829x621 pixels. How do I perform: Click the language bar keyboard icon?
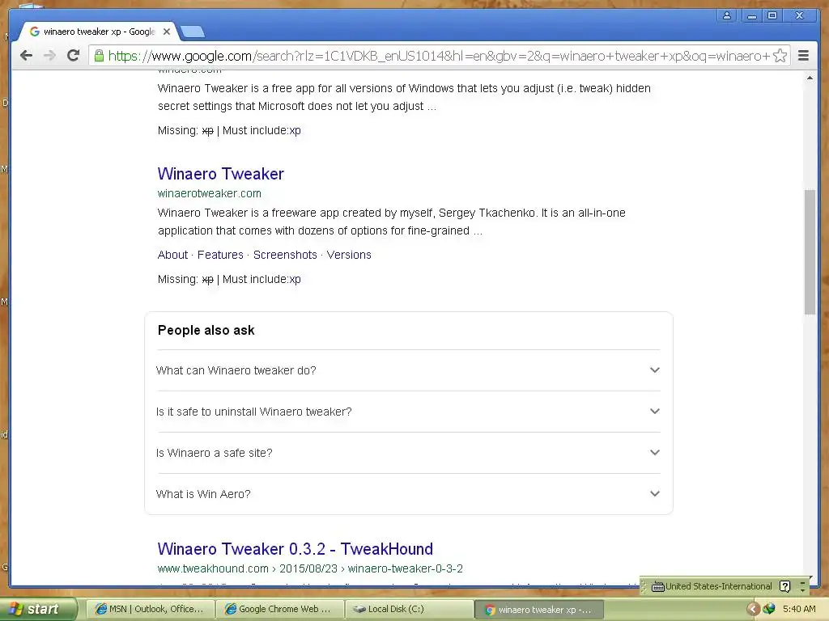[x=657, y=586]
